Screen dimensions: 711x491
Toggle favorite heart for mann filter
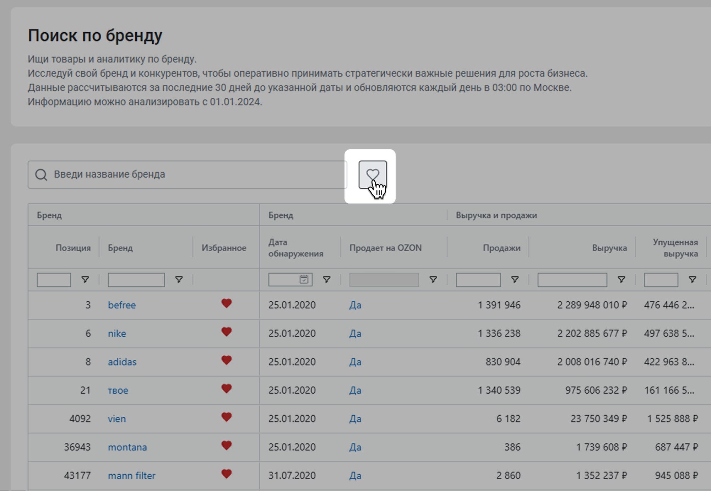pyautogui.click(x=227, y=474)
